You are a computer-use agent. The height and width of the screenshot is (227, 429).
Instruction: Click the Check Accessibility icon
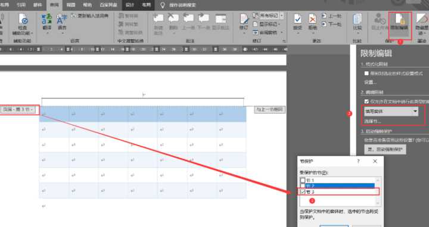click(x=23, y=24)
